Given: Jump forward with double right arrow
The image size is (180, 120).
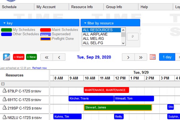Looking at the screenshot, I should [x=141, y=57].
